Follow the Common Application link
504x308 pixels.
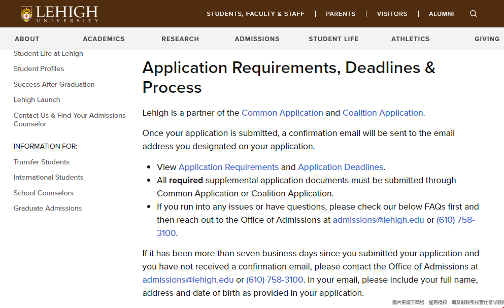282,113
